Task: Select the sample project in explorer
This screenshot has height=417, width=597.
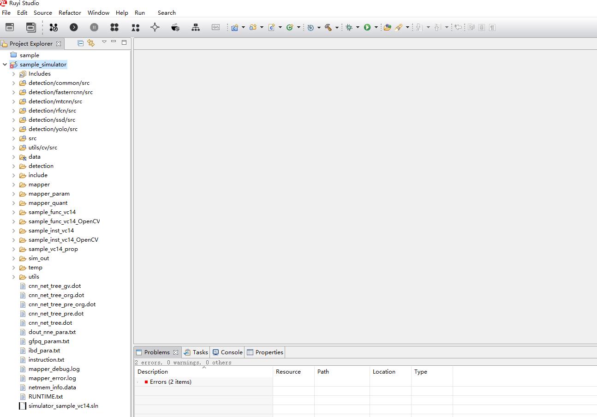Action: click(30, 55)
